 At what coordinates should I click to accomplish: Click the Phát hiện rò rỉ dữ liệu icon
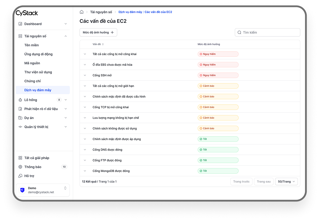point(20,109)
